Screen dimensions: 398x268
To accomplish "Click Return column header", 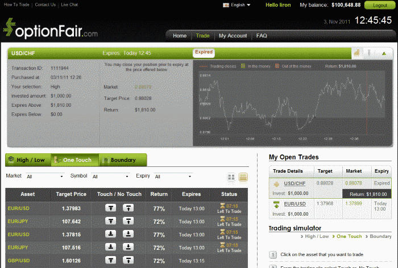I will click(159, 194).
